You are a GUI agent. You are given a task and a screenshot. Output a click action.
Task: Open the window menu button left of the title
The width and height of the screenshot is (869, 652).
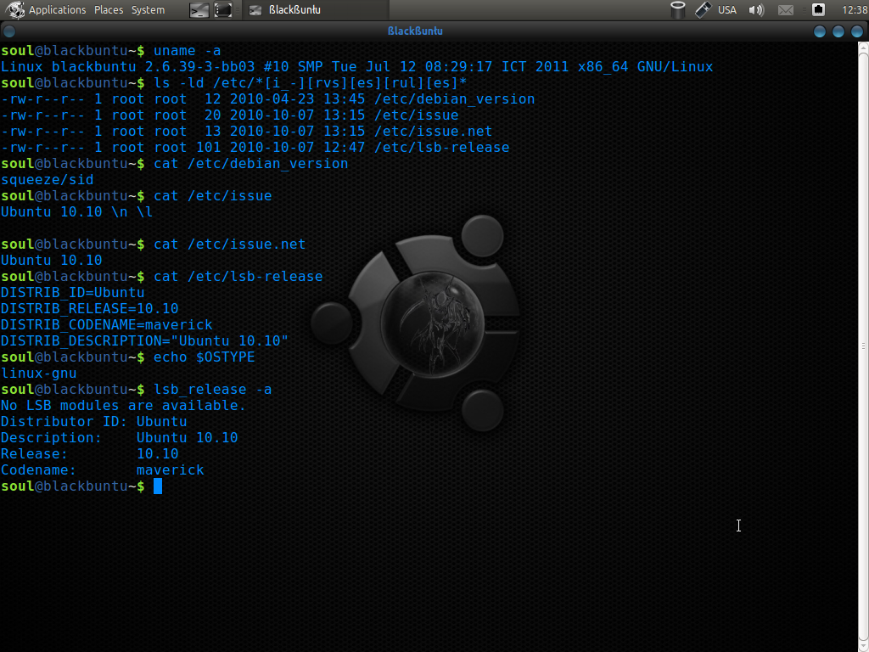point(8,31)
